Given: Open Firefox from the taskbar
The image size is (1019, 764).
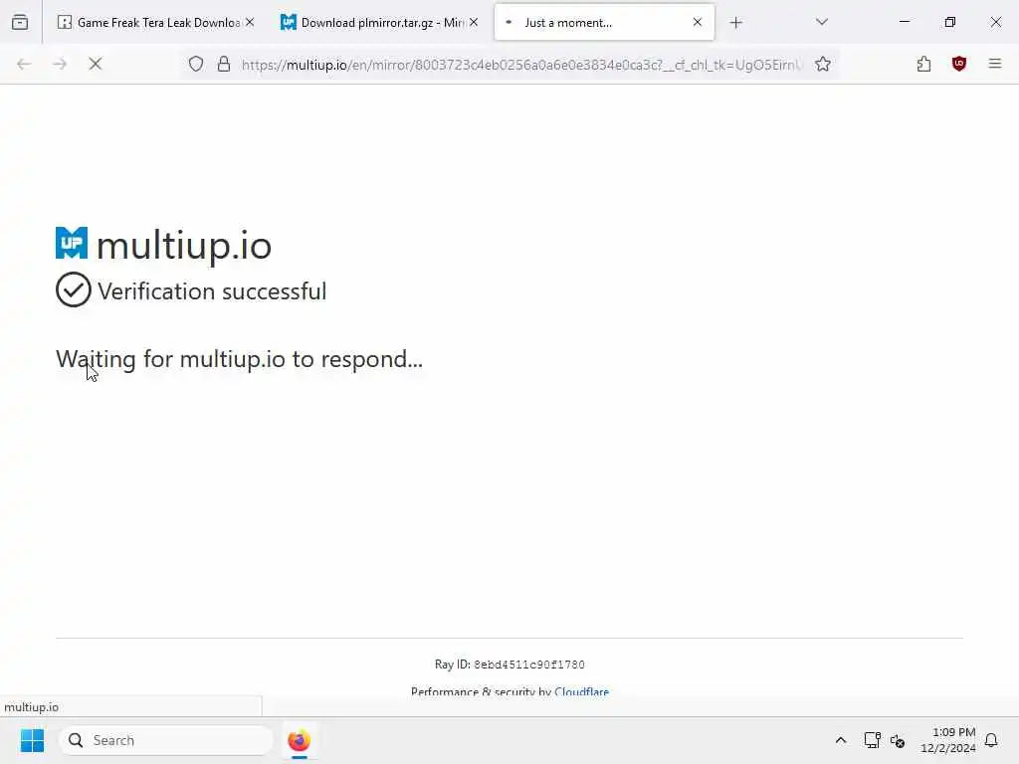Looking at the screenshot, I should coord(299,740).
